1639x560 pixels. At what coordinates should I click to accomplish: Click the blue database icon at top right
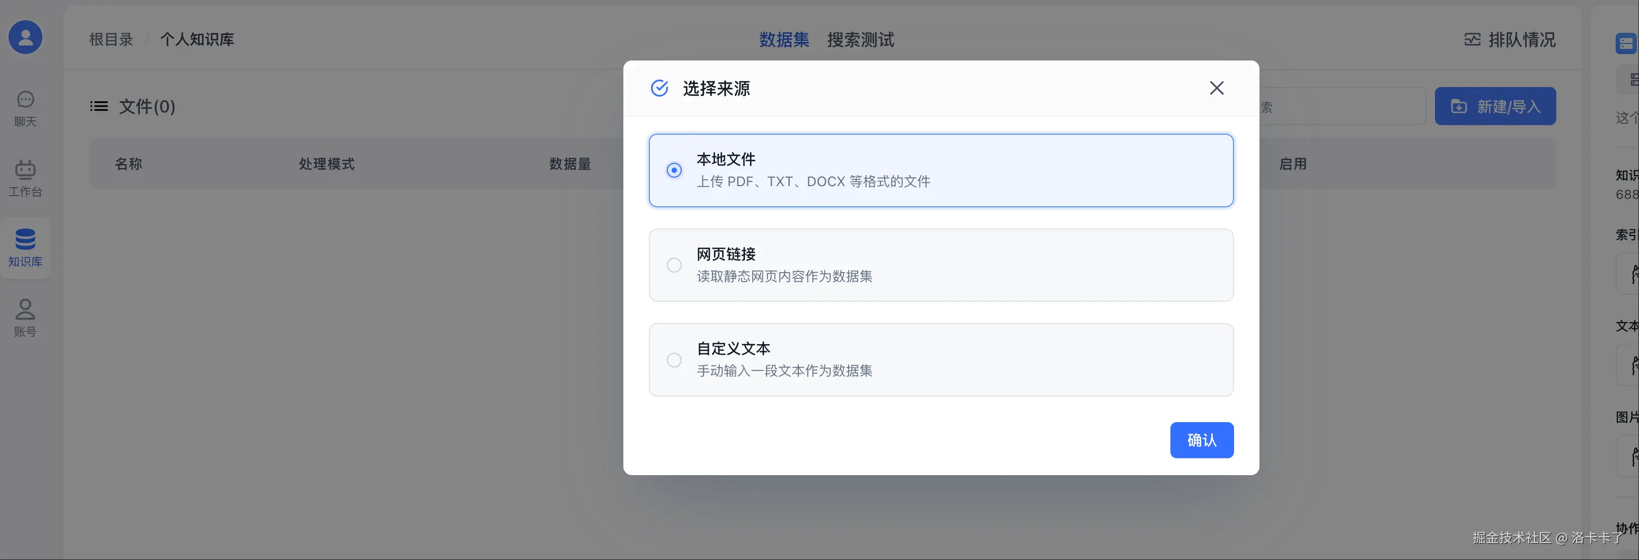point(1626,43)
